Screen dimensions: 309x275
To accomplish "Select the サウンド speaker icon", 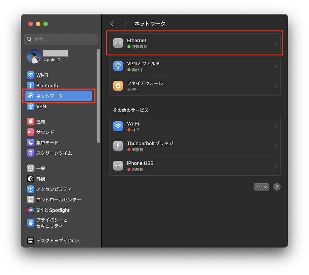I will tap(31, 132).
